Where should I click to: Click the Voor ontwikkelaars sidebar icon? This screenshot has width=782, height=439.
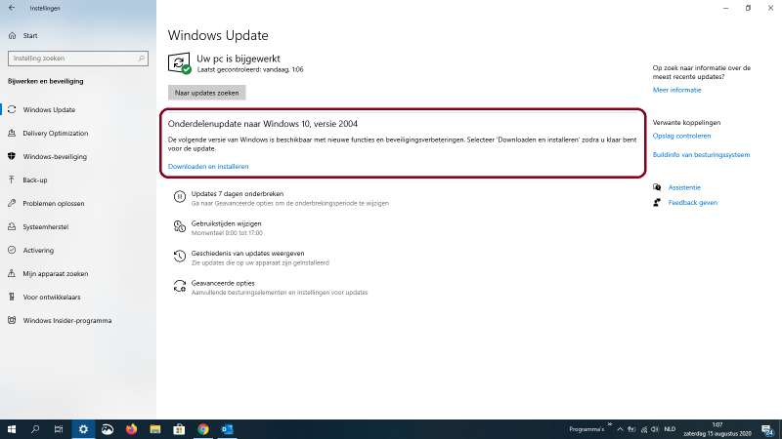[x=12, y=297]
